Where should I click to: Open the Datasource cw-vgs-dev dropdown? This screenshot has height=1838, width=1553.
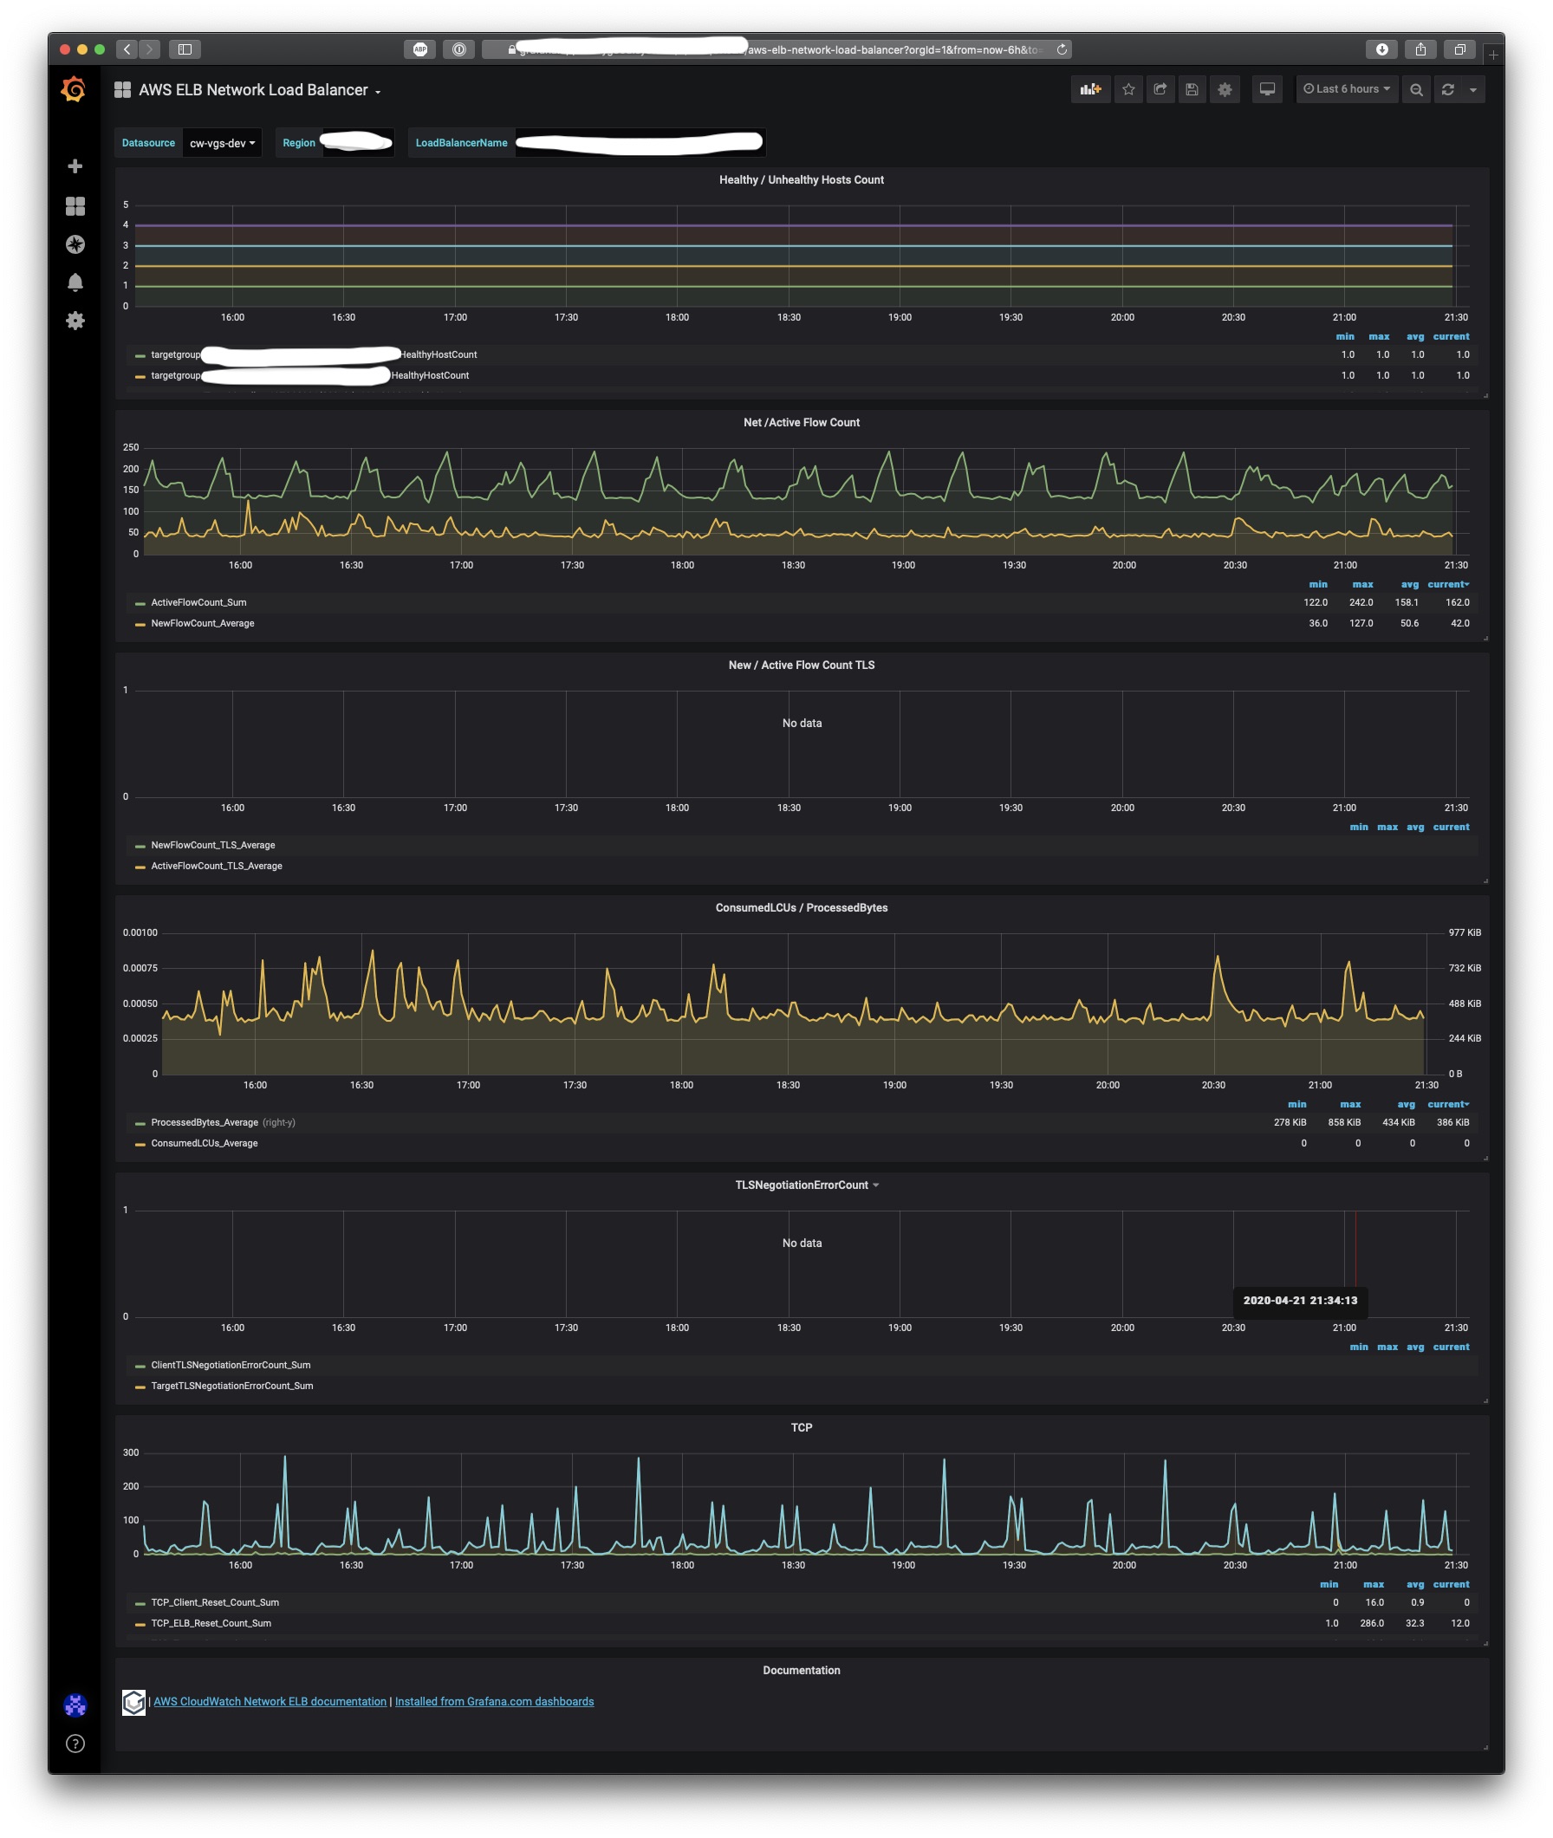point(222,144)
